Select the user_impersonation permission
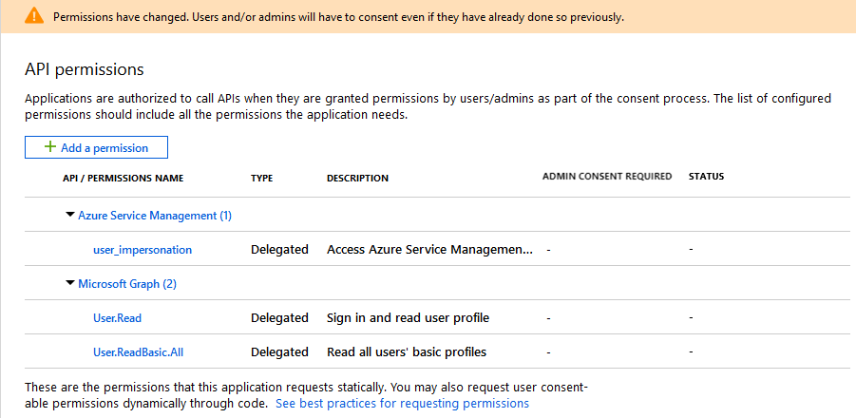The image size is (856, 418). [x=143, y=250]
